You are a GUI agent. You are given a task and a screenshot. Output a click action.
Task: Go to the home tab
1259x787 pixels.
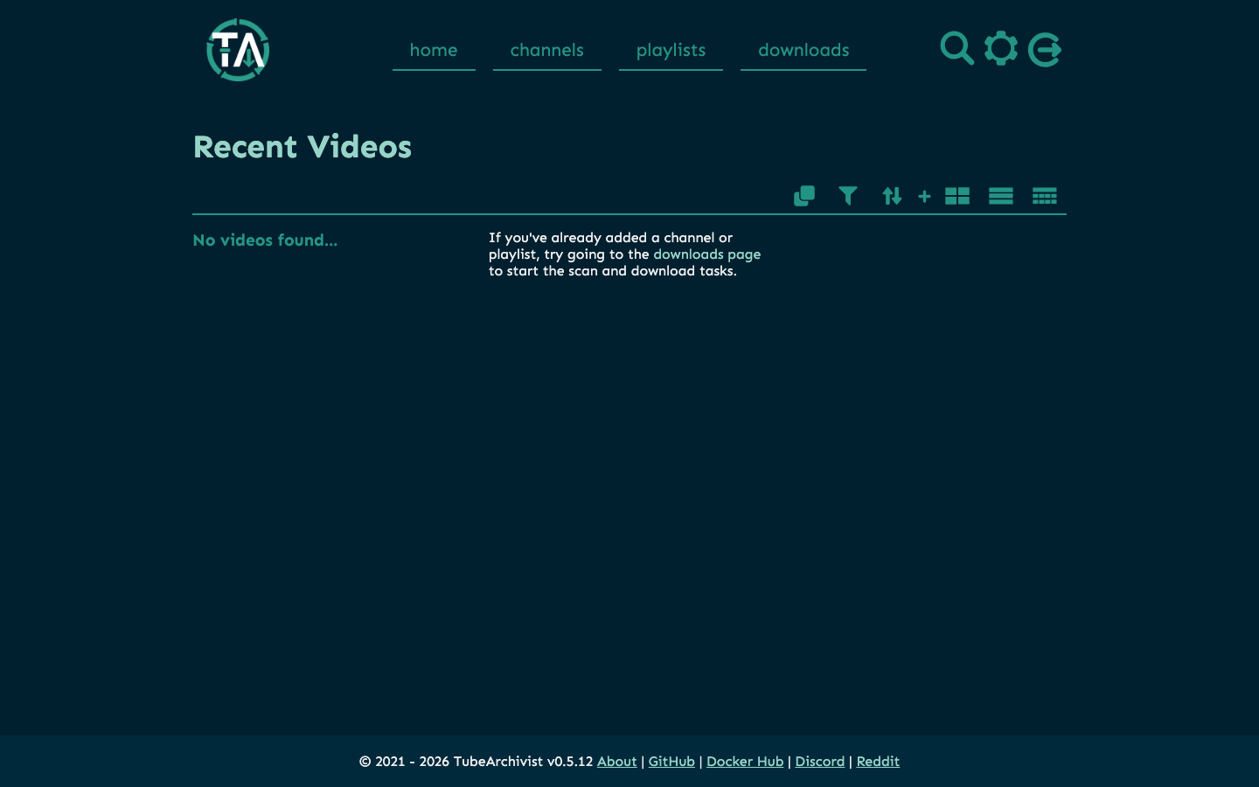434,50
